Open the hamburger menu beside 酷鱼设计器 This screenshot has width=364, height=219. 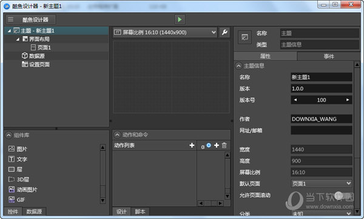click(11, 19)
